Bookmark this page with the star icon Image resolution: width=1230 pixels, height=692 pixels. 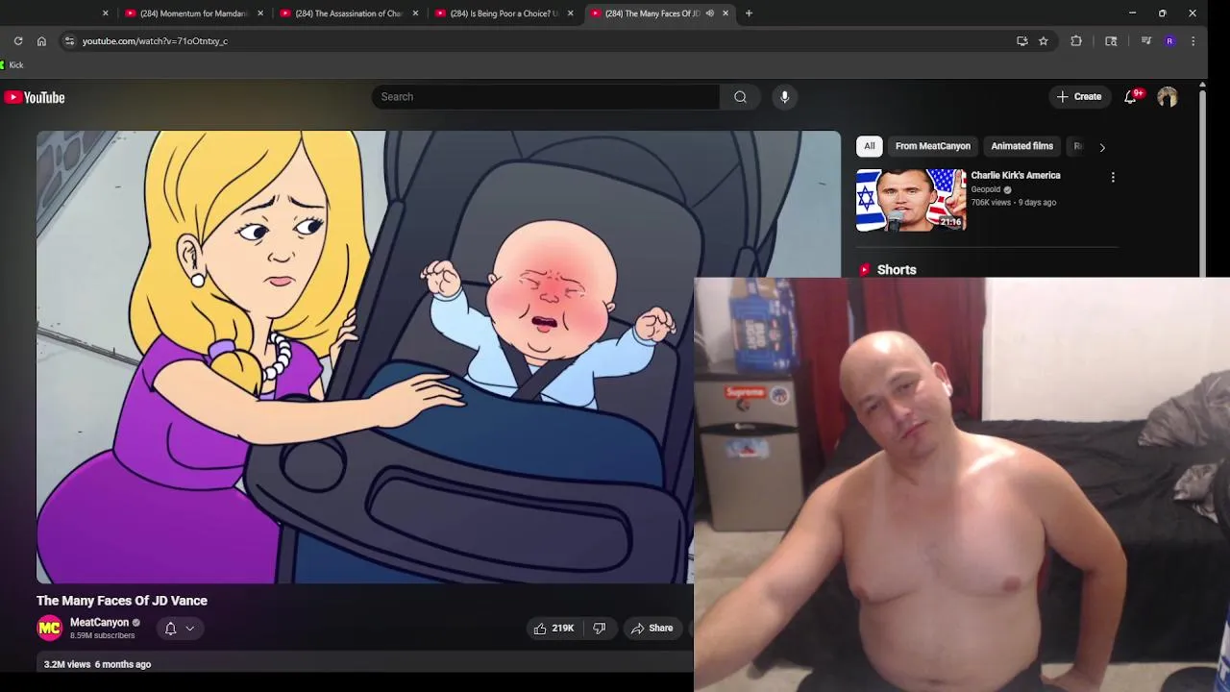[1044, 41]
